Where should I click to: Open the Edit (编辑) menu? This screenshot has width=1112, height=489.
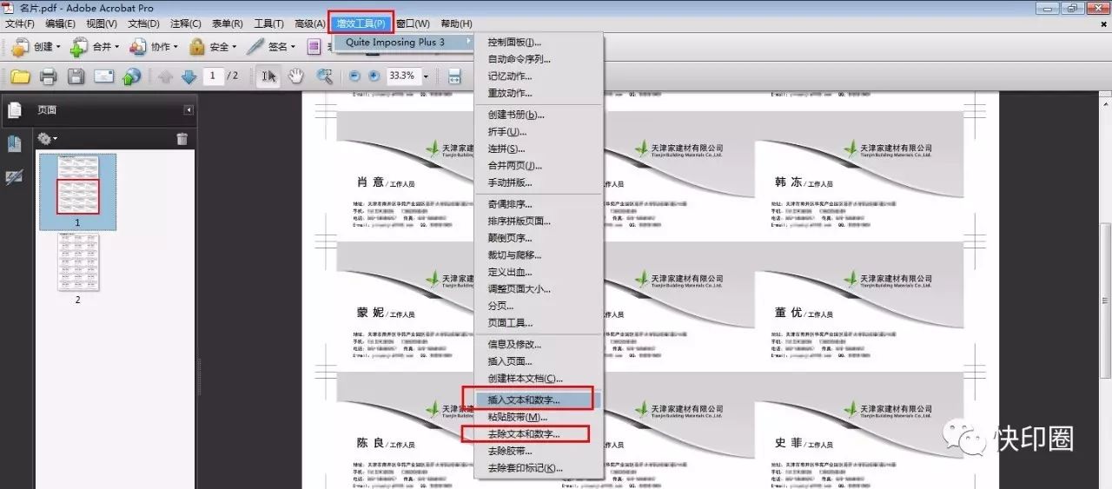[60, 23]
